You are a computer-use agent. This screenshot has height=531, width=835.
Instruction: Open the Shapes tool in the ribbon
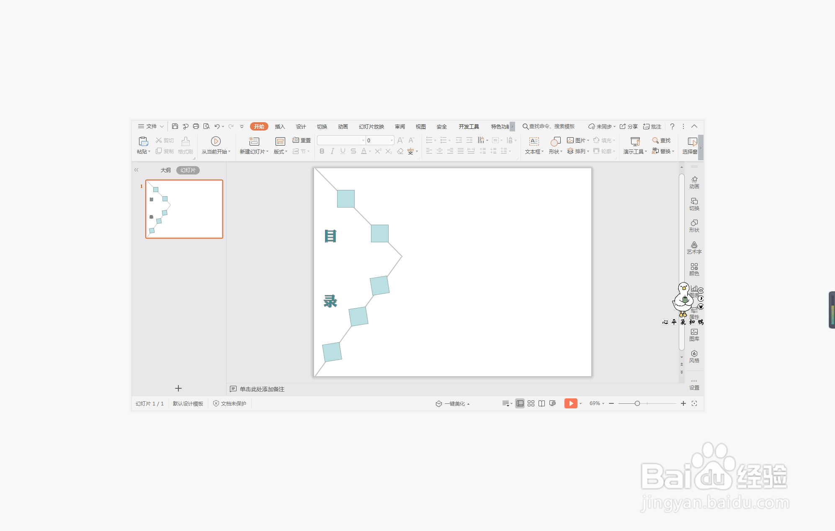pos(555,141)
